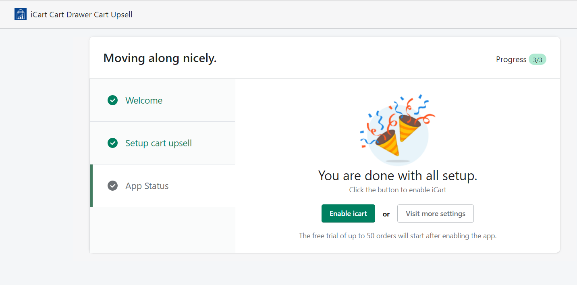Click the iCart app logo icon
577x285 pixels.
(x=21, y=14)
